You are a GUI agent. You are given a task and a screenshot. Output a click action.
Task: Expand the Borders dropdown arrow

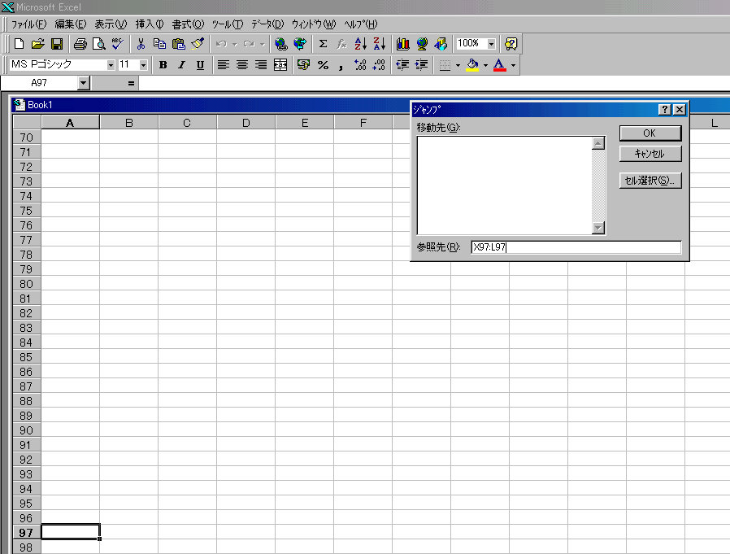pyautogui.click(x=458, y=65)
